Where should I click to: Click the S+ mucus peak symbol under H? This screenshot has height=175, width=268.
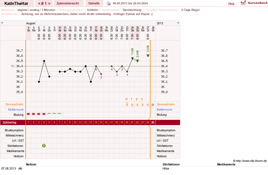pyautogui.click(x=127, y=104)
